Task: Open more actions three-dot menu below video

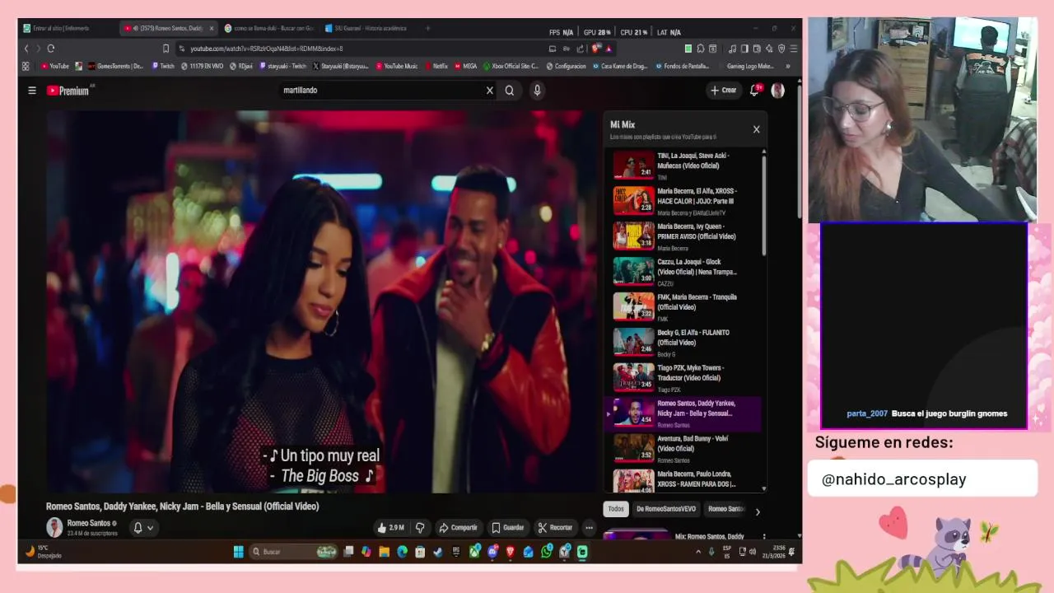Action: coord(589,528)
